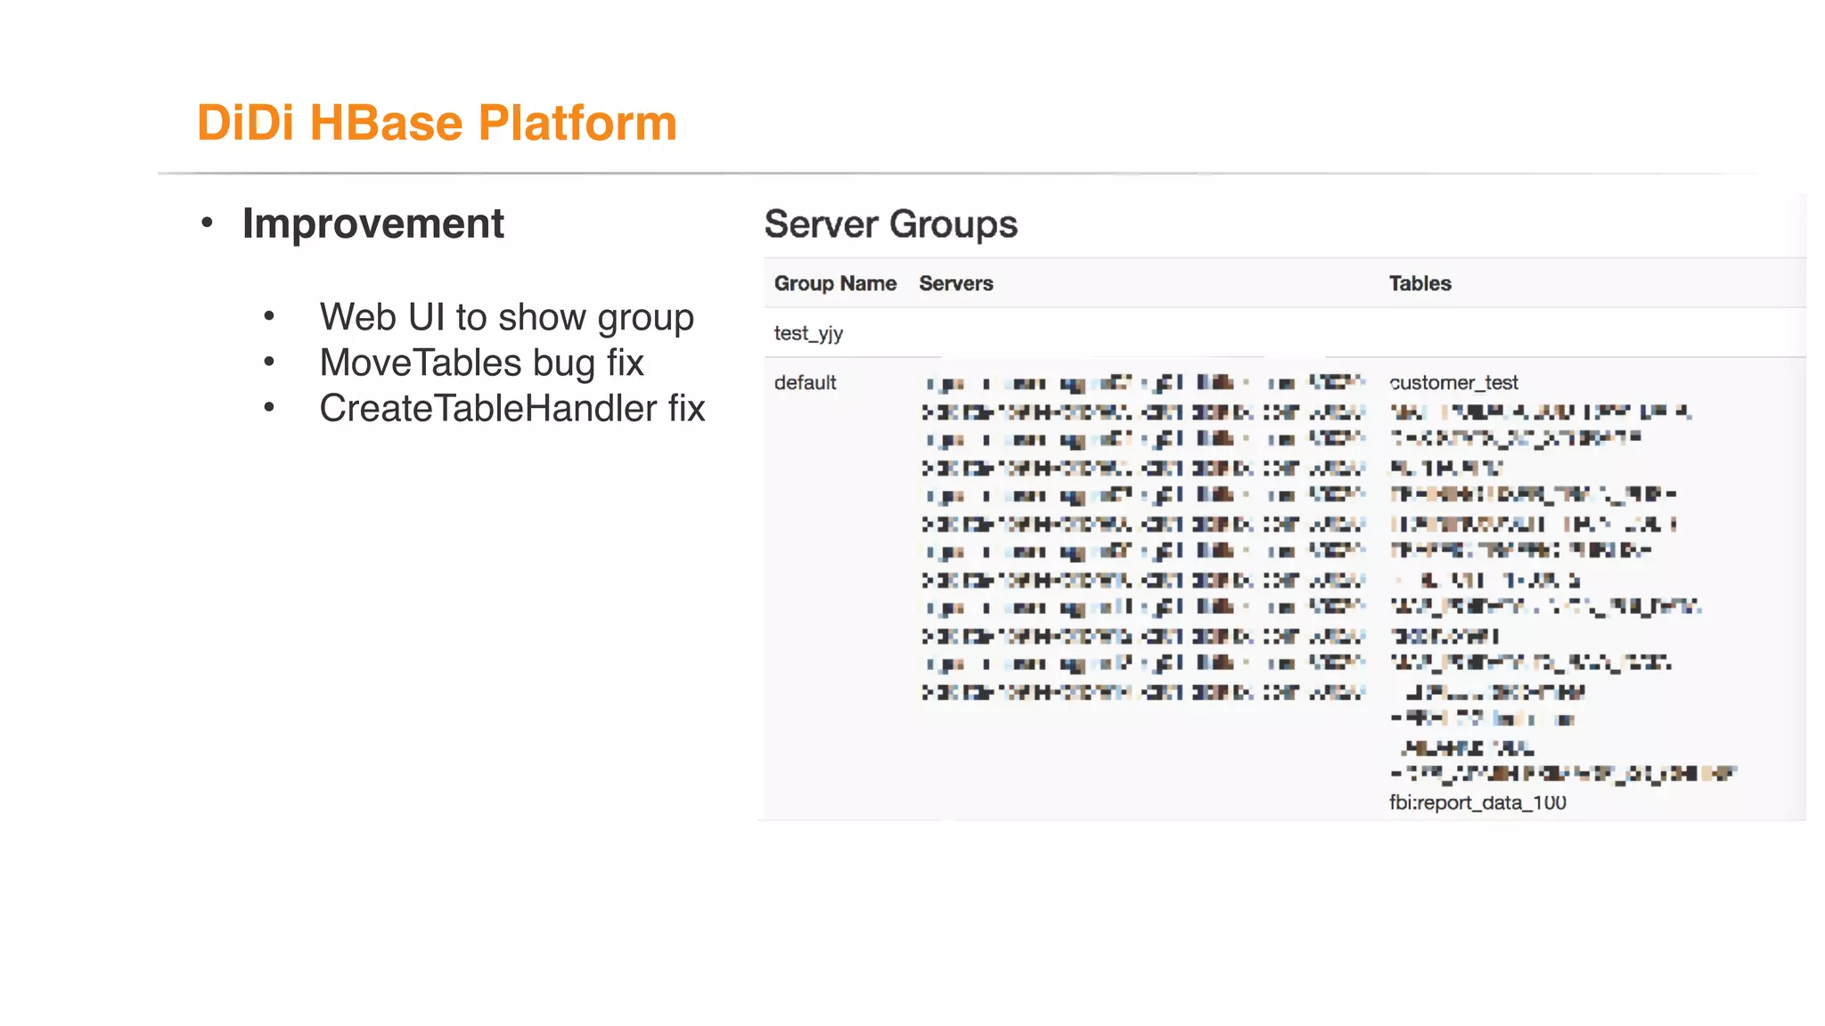Image resolution: width=1825 pixels, height=1026 pixels.
Task: Click the customer_test table entry
Action: [x=1453, y=382]
